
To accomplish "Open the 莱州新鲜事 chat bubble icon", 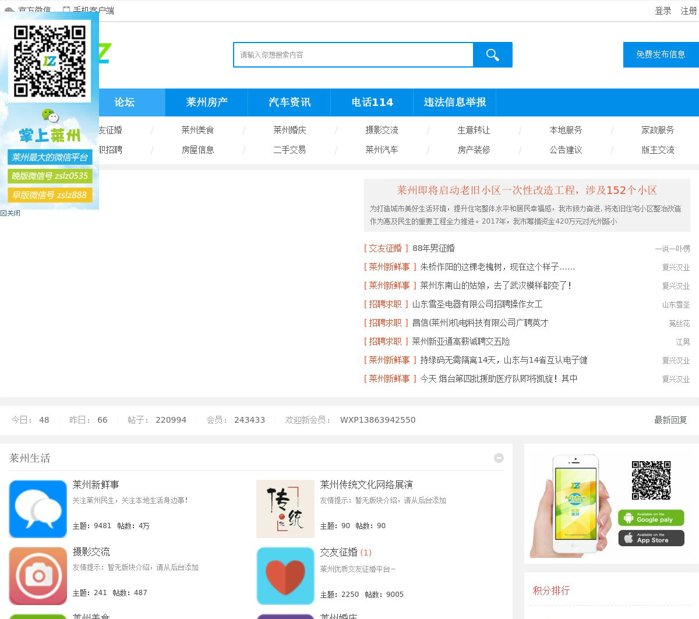I will [x=38, y=509].
